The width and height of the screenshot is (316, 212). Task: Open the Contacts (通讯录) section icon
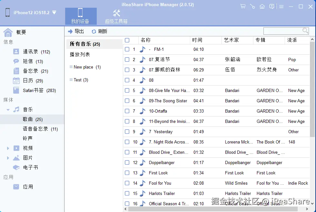pyautogui.click(x=16, y=51)
